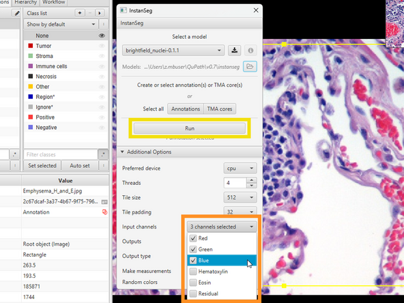Click the Rectangle value cell
Image resolution: width=404 pixels, height=303 pixels.
(66, 255)
